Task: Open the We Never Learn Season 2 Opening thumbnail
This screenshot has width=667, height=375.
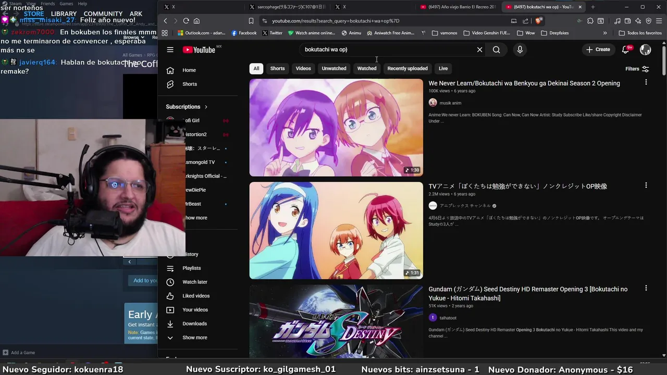Action: 336,128
